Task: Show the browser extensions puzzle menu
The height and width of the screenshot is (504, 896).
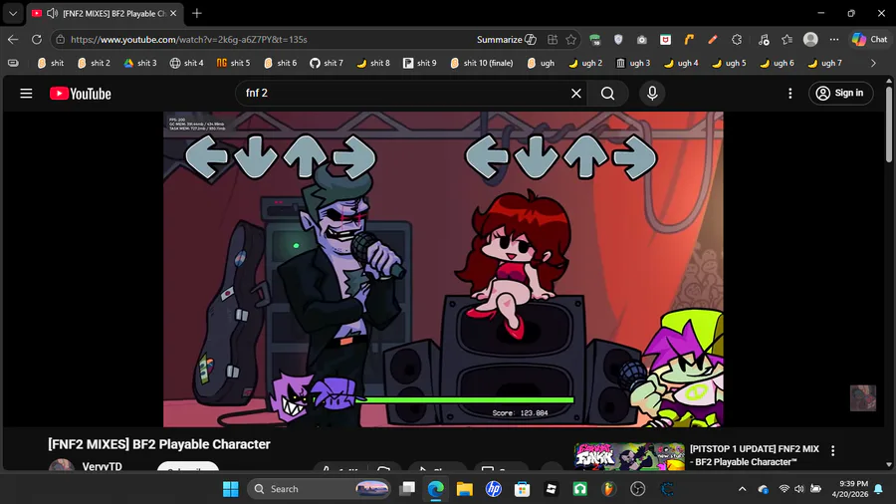Action: point(737,40)
